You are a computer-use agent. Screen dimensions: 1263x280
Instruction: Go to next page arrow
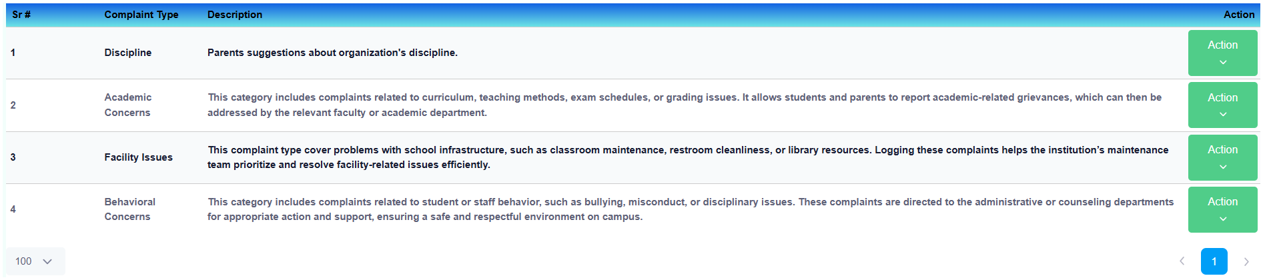(1246, 261)
